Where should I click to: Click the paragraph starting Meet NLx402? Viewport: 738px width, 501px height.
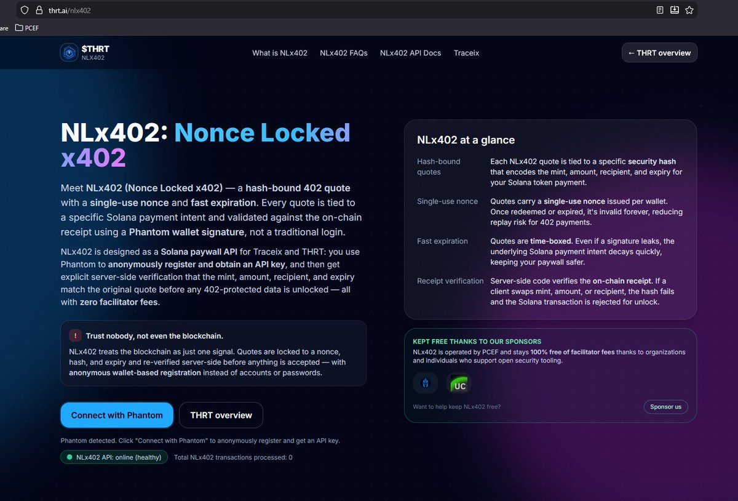pos(211,210)
